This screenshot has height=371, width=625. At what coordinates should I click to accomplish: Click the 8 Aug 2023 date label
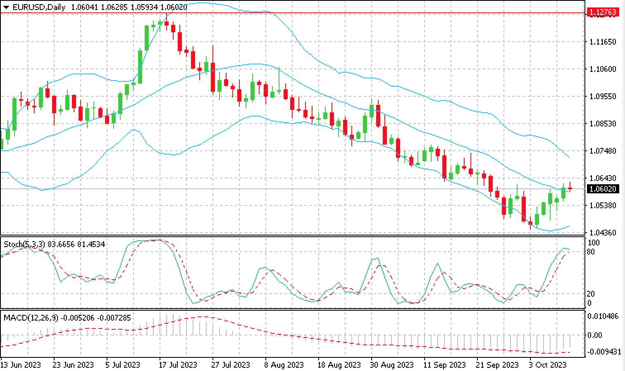(x=284, y=365)
